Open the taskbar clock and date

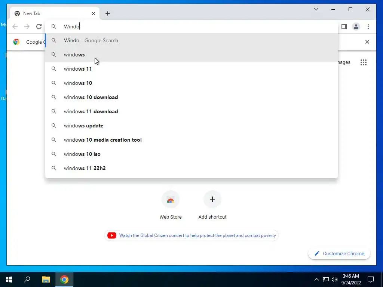pos(351,280)
